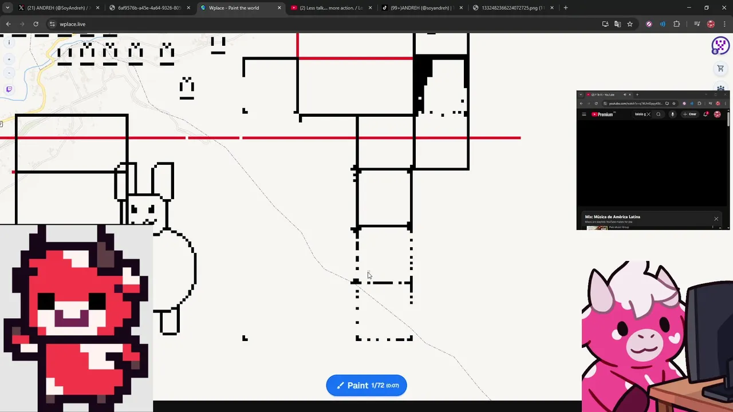Click install app icon in address bar
Viewport: 733px width, 412px height.
[605, 24]
